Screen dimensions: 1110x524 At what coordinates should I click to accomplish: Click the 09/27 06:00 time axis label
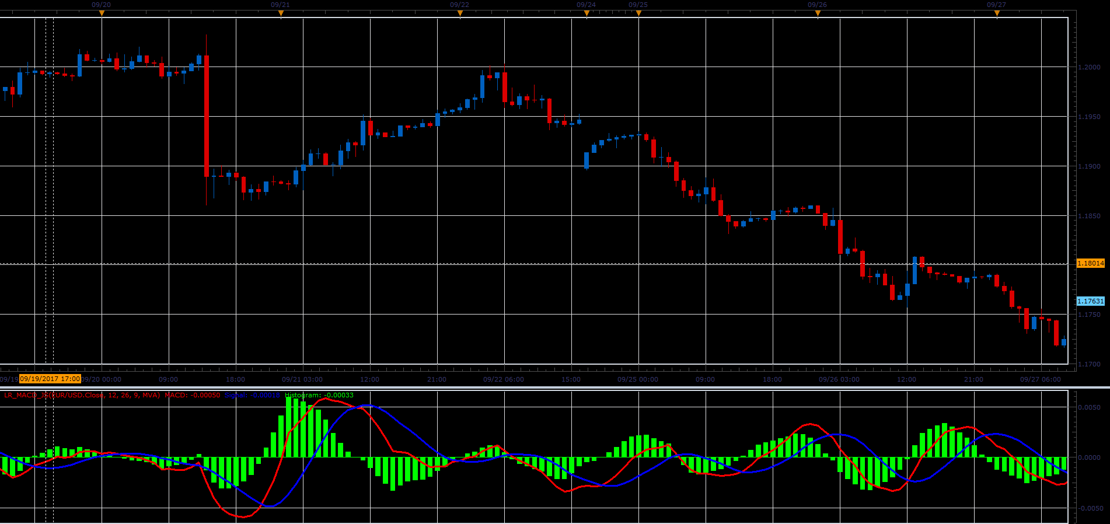[x=1041, y=379]
